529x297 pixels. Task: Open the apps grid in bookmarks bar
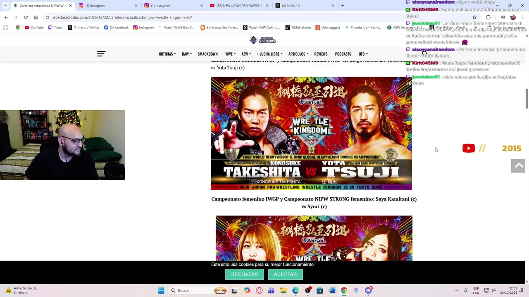(x=5, y=28)
